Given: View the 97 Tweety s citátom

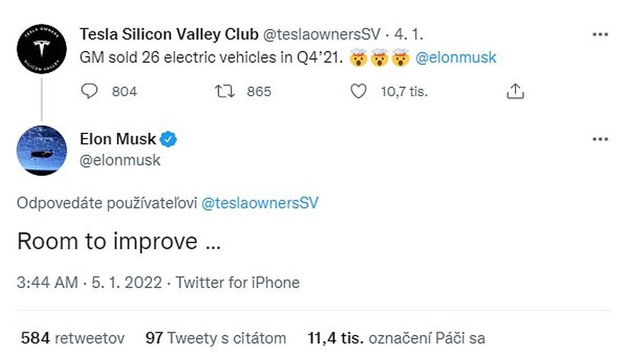Looking at the screenshot, I should coord(216,338).
